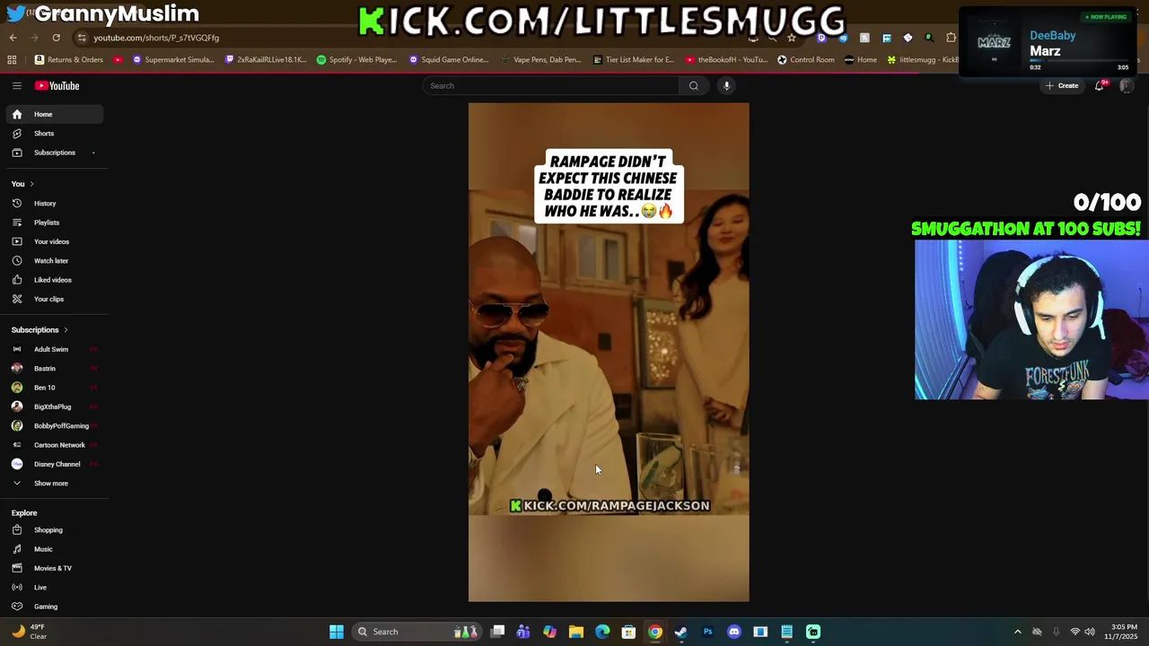Open Discord from the taskbar
1149x646 pixels.
734,632
